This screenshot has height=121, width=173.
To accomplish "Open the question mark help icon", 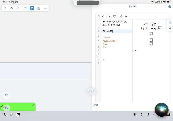I will 121,16.
